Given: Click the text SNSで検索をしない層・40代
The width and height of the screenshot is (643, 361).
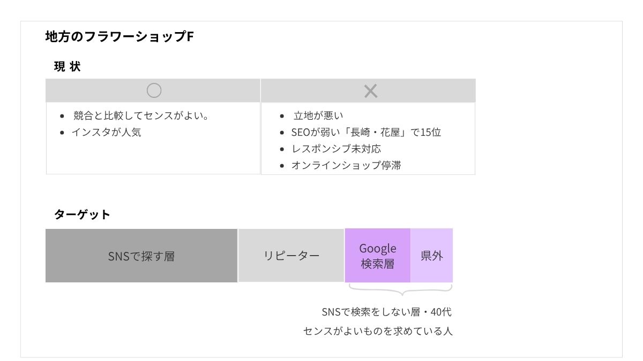Looking at the screenshot, I should pos(386,312).
